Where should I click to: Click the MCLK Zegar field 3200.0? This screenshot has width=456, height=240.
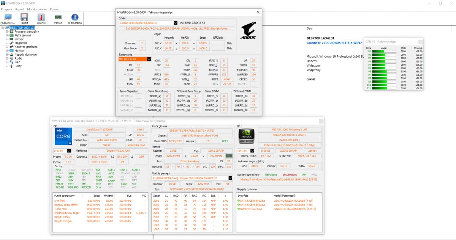pyautogui.click(x=203, y=43)
